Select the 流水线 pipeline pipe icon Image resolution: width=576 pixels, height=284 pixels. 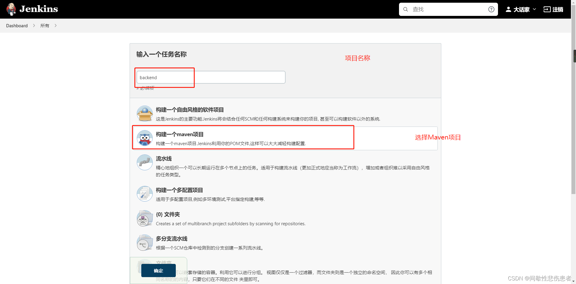tap(145, 162)
